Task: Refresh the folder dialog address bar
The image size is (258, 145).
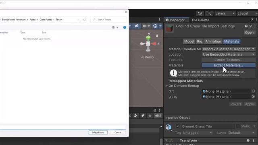Action: click(84, 20)
